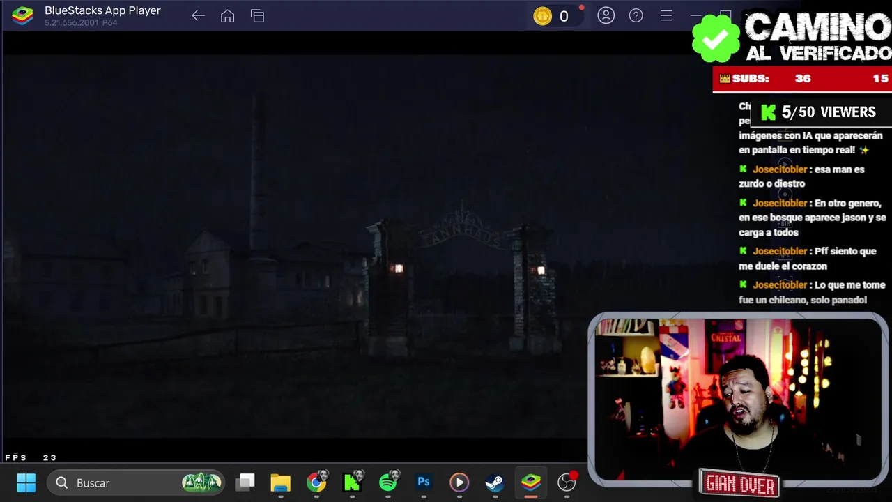Open Photoshop from the taskbar

(x=423, y=482)
